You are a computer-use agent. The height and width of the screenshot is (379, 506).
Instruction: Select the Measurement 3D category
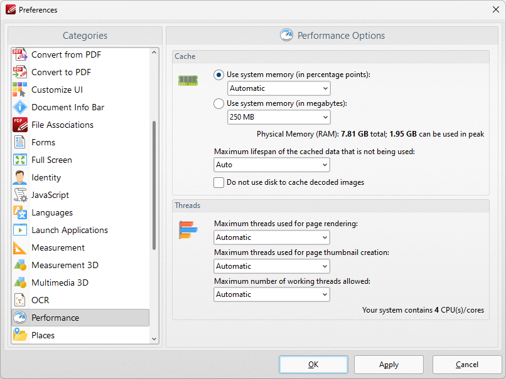pyautogui.click(x=81, y=265)
